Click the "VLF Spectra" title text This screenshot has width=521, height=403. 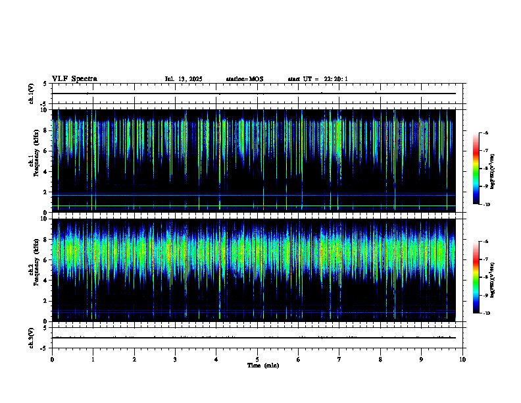coord(74,79)
